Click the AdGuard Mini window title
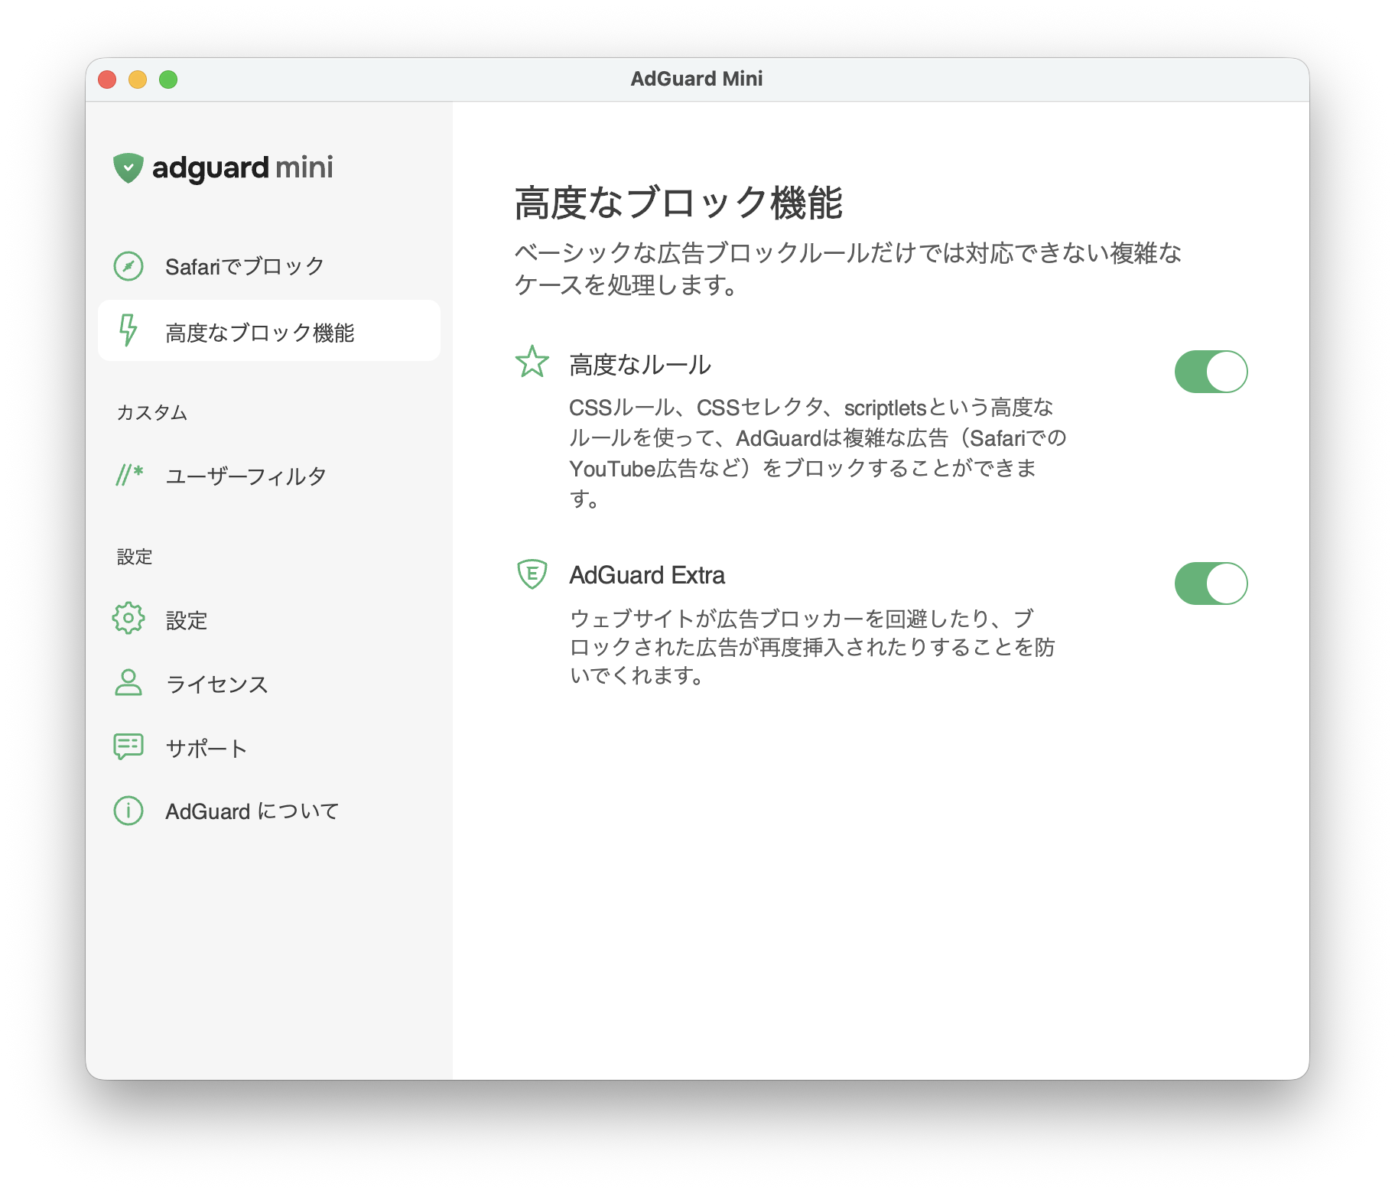1395x1193 pixels. [x=697, y=79]
